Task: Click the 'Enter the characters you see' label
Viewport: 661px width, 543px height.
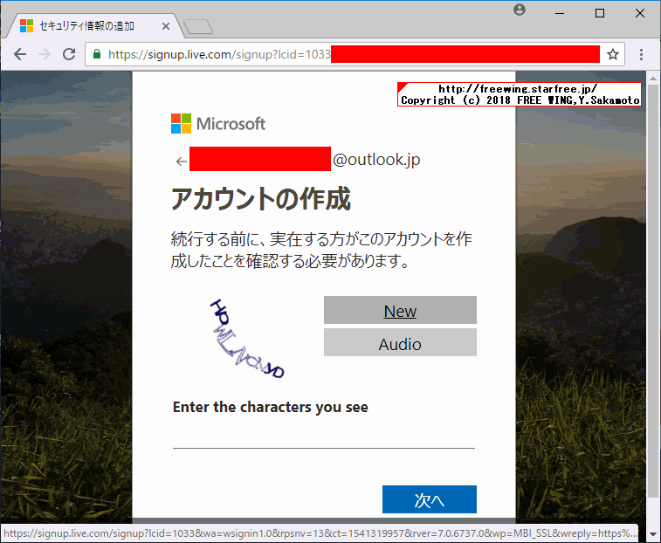Action: (270, 407)
